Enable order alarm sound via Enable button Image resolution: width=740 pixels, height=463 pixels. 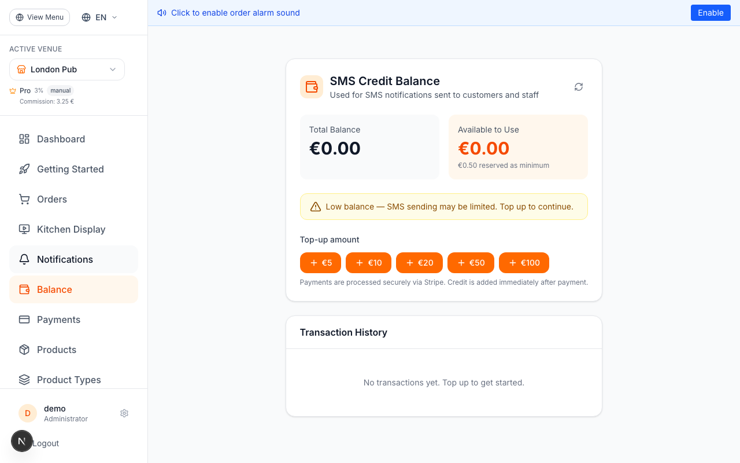(711, 12)
